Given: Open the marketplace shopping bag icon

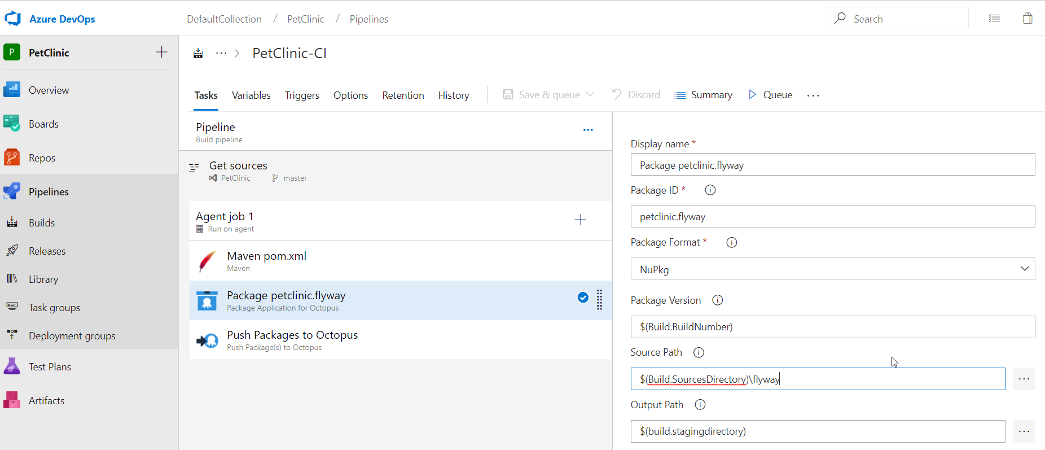Looking at the screenshot, I should [1028, 19].
